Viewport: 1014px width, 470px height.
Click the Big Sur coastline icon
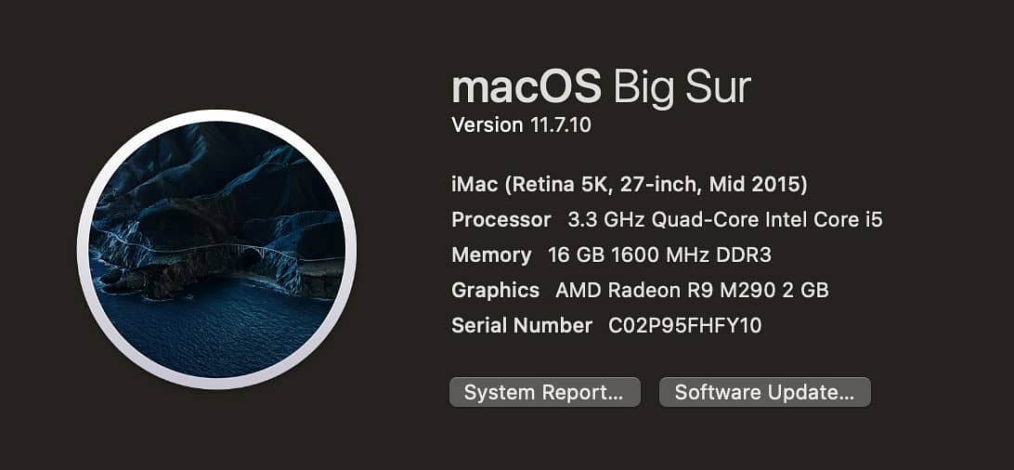(216, 249)
